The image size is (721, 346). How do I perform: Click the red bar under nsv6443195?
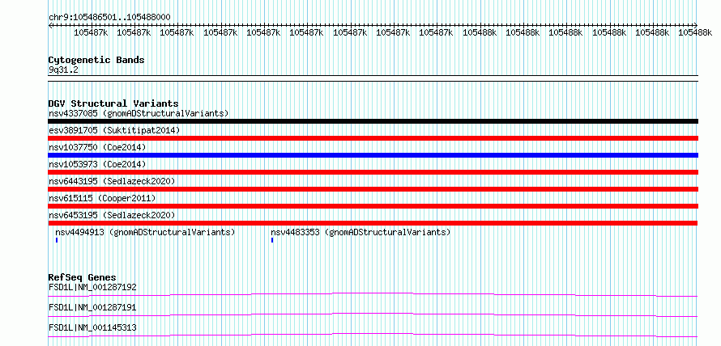373,189
